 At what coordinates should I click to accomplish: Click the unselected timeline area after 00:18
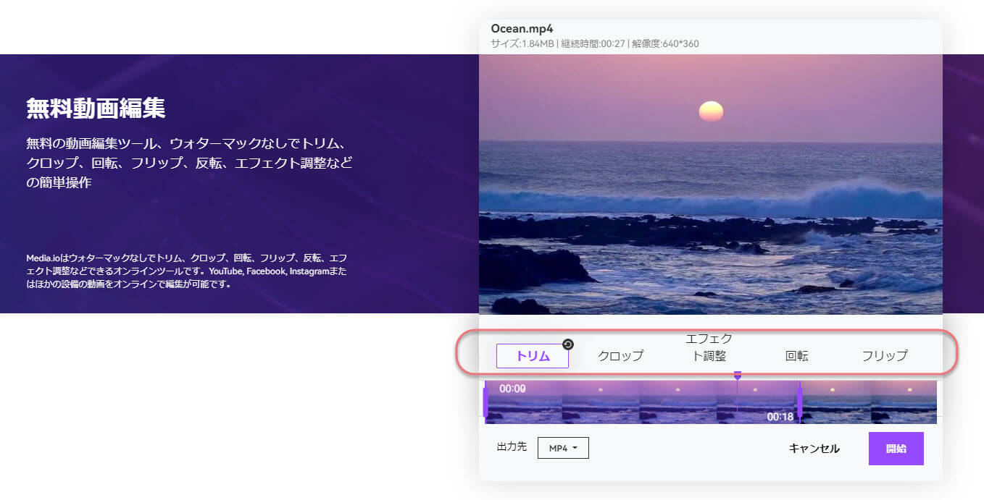[x=870, y=402]
